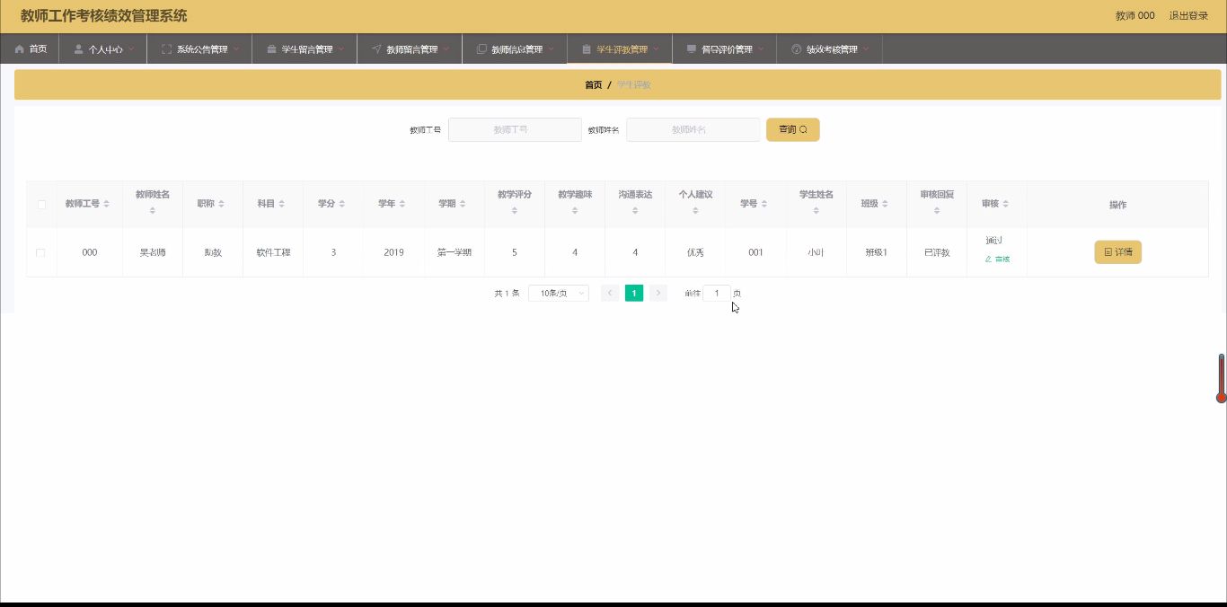
Task: Sort by the 审核 column arrows
Action: [1005, 205]
